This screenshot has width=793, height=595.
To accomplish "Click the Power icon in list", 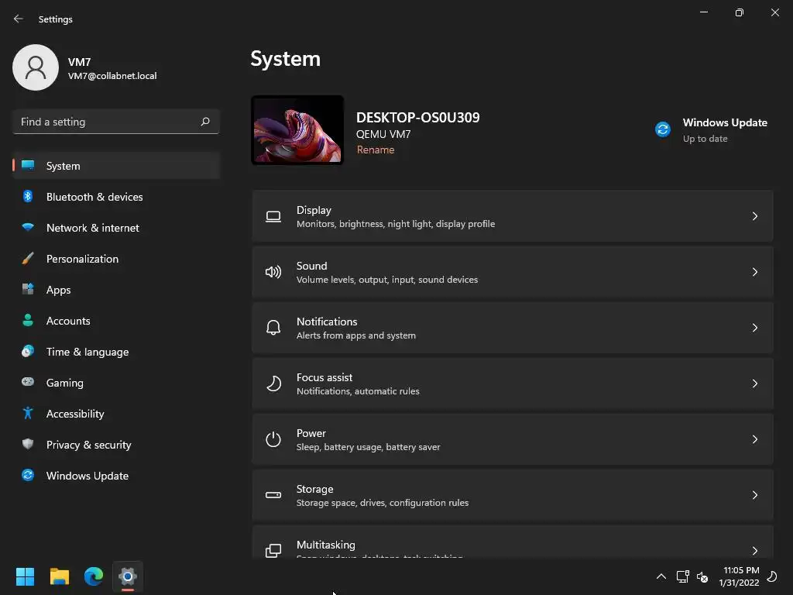I will 273,439.
